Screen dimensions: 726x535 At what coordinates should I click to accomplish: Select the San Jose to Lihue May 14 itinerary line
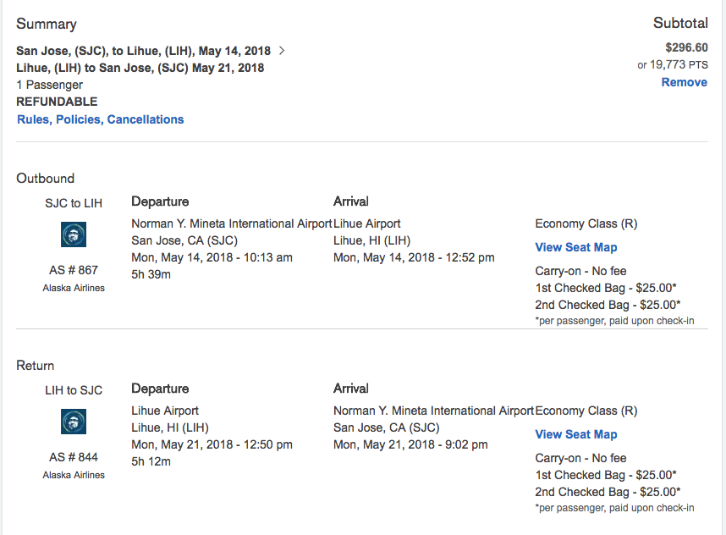[143, 51]
